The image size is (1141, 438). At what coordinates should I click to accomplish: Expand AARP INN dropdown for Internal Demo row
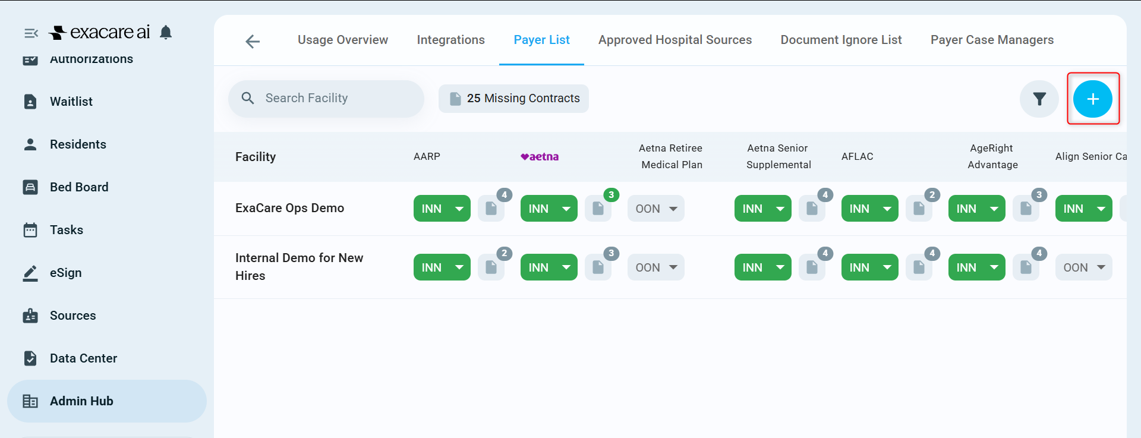(442, 267)
